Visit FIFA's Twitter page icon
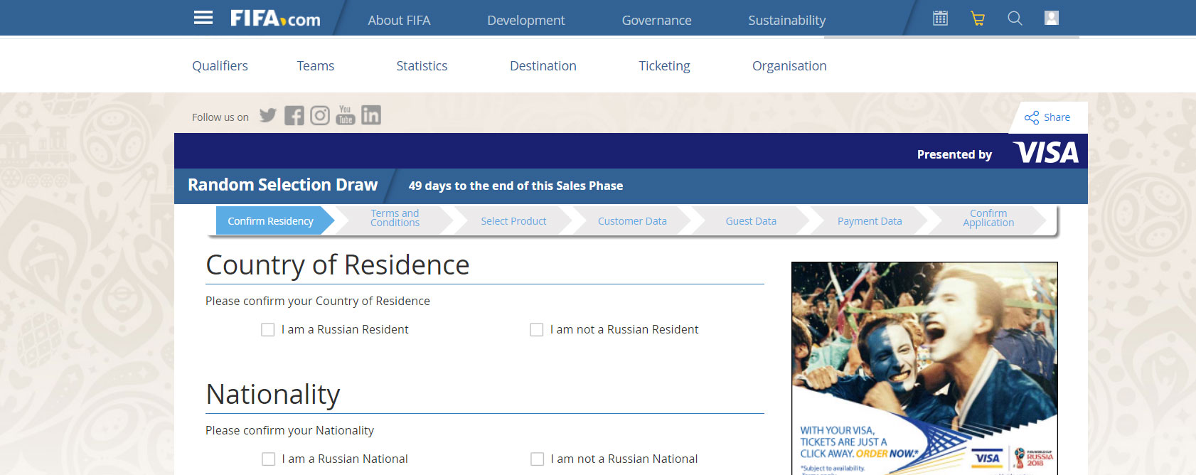Image resolution: width=1196 pixels, height=475 pixels. coord(268,115)
